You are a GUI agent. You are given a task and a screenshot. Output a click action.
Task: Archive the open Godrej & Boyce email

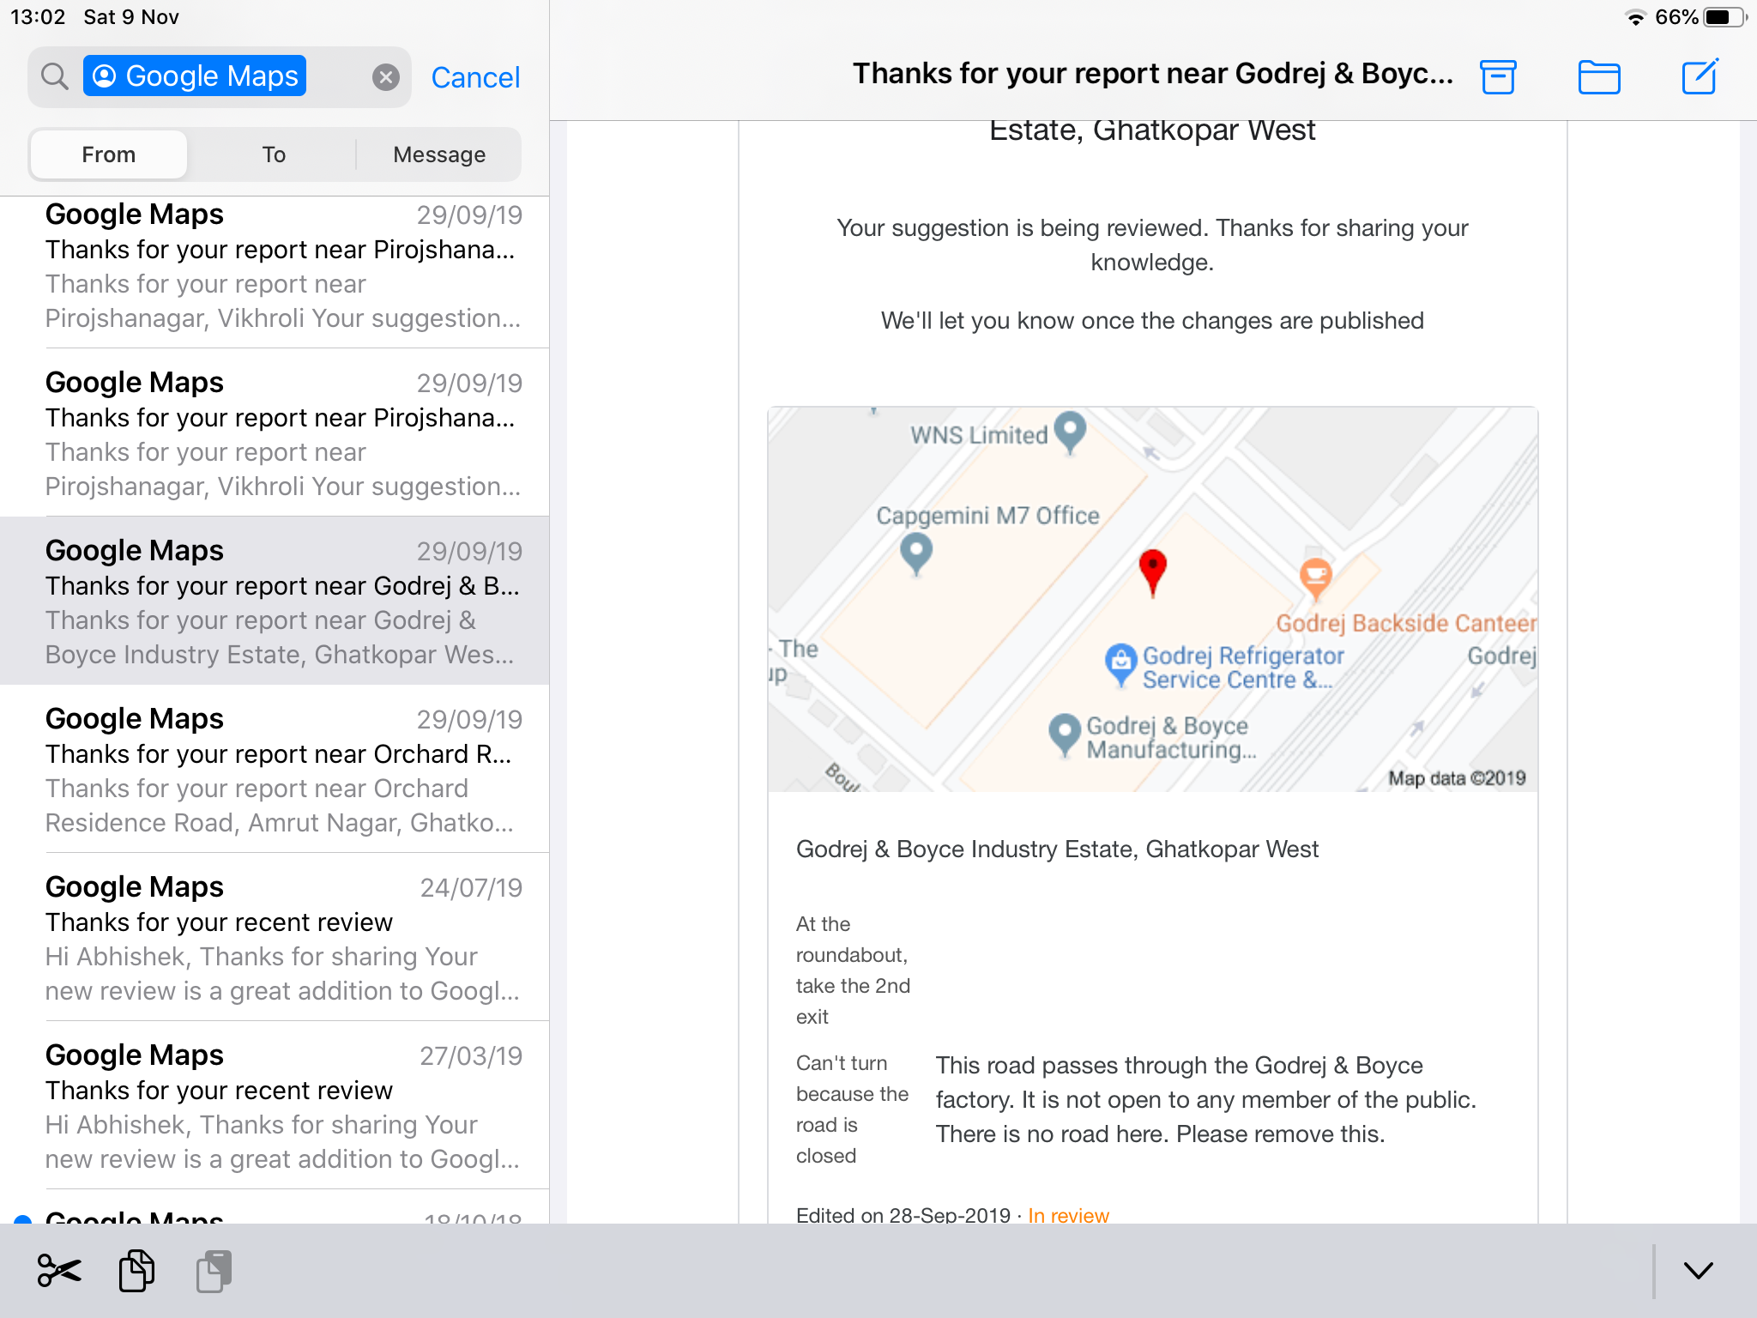(x=1498, y=76)
